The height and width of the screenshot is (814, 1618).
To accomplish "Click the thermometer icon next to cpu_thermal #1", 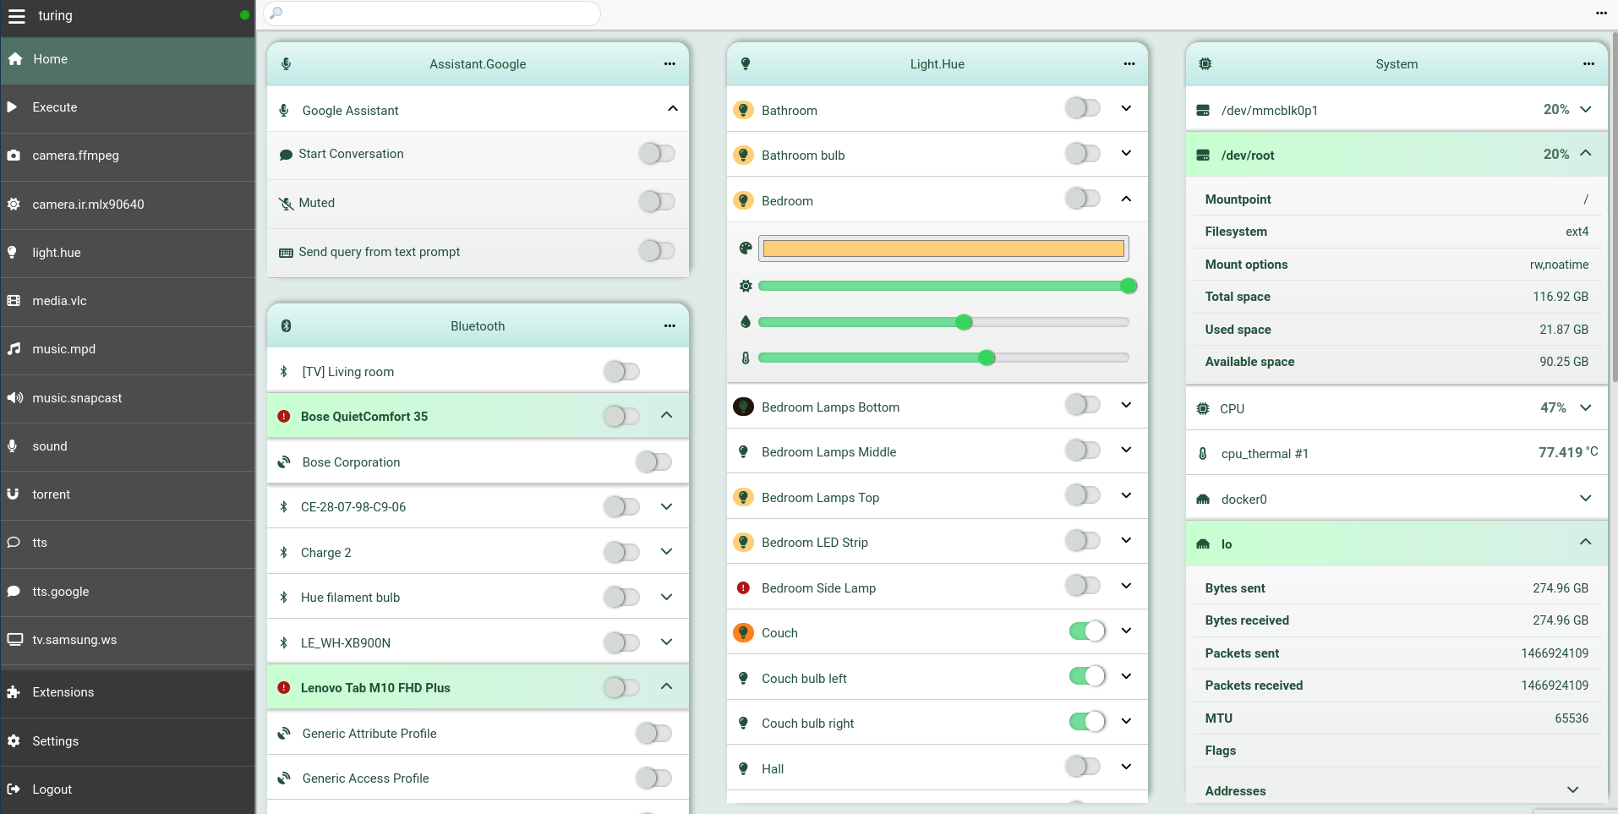I will (1204, 454).
